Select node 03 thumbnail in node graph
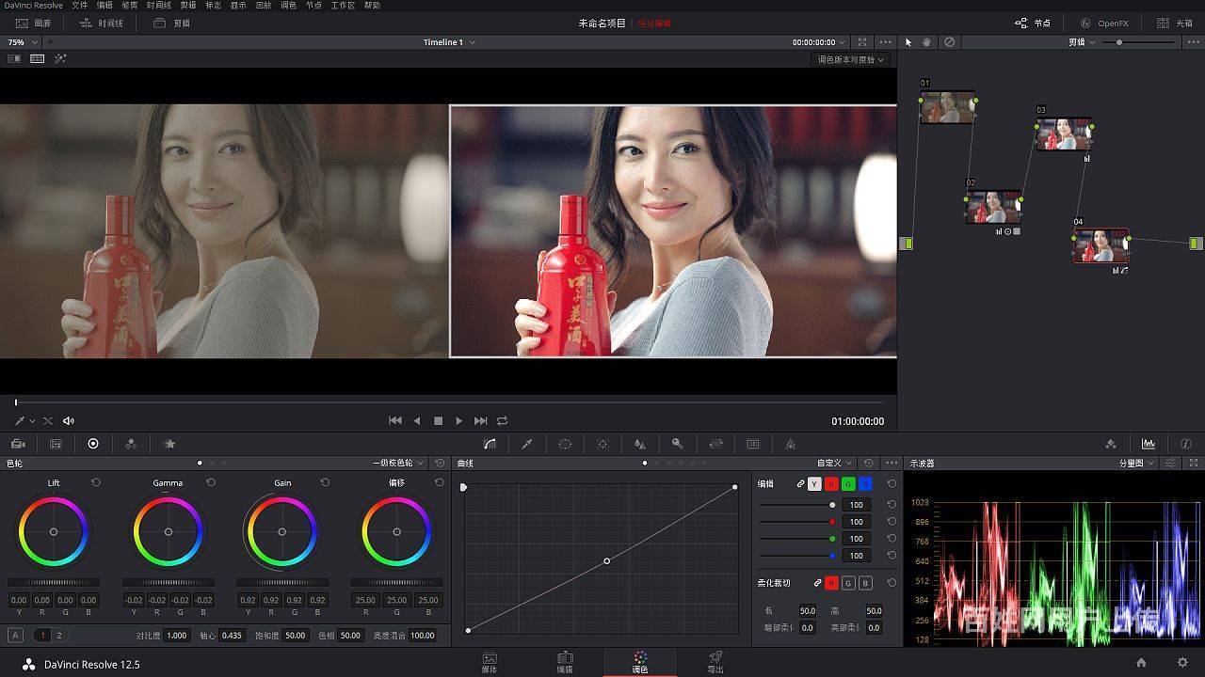The image size is (1205, 677). pos(1064,134)
